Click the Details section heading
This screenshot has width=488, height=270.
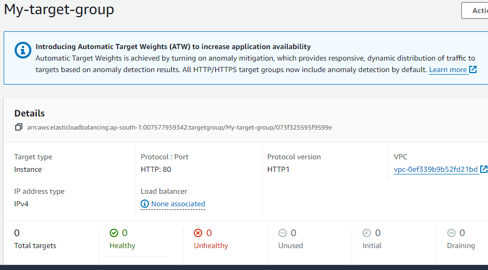pyautogui.click(x=29, y=113)
